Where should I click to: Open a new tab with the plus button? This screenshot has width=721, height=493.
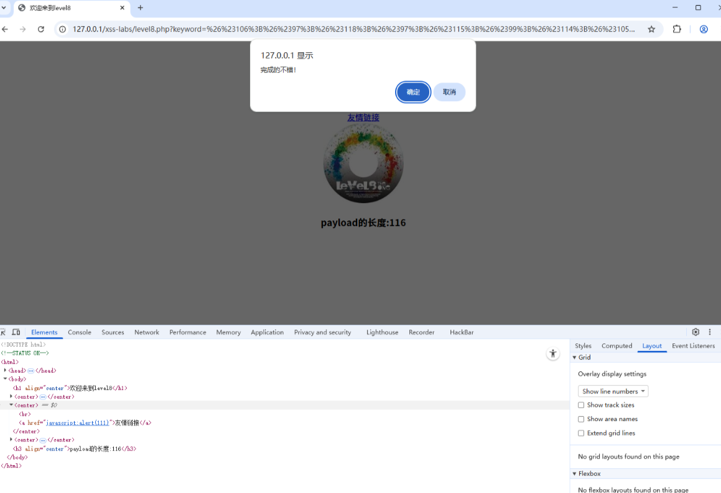140,8
